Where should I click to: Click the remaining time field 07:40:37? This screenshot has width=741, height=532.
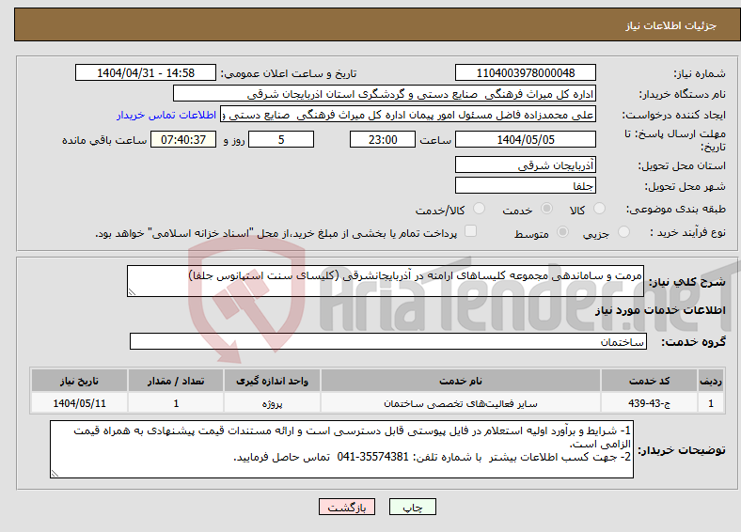point(183,139)
